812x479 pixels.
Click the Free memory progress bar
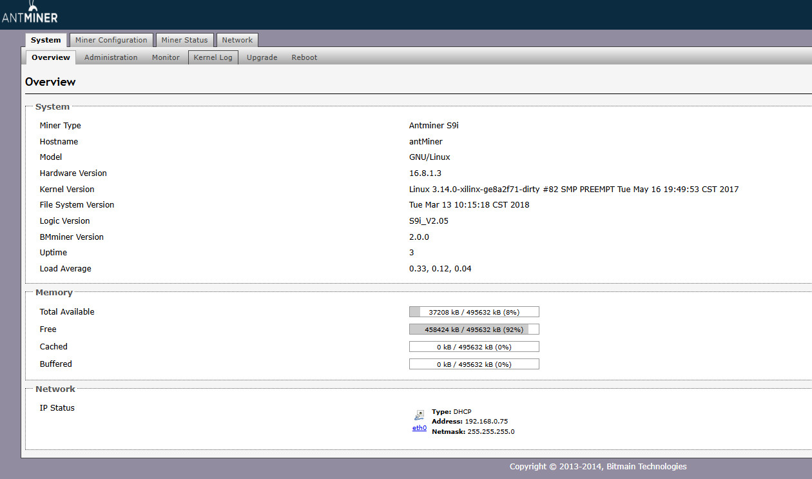[x=474, y=329]
